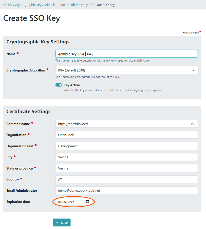Image resolution: width=206 pixels, height=229 pixels.
Task: Focus the Country input containing AT
Action: pos(127,179)
